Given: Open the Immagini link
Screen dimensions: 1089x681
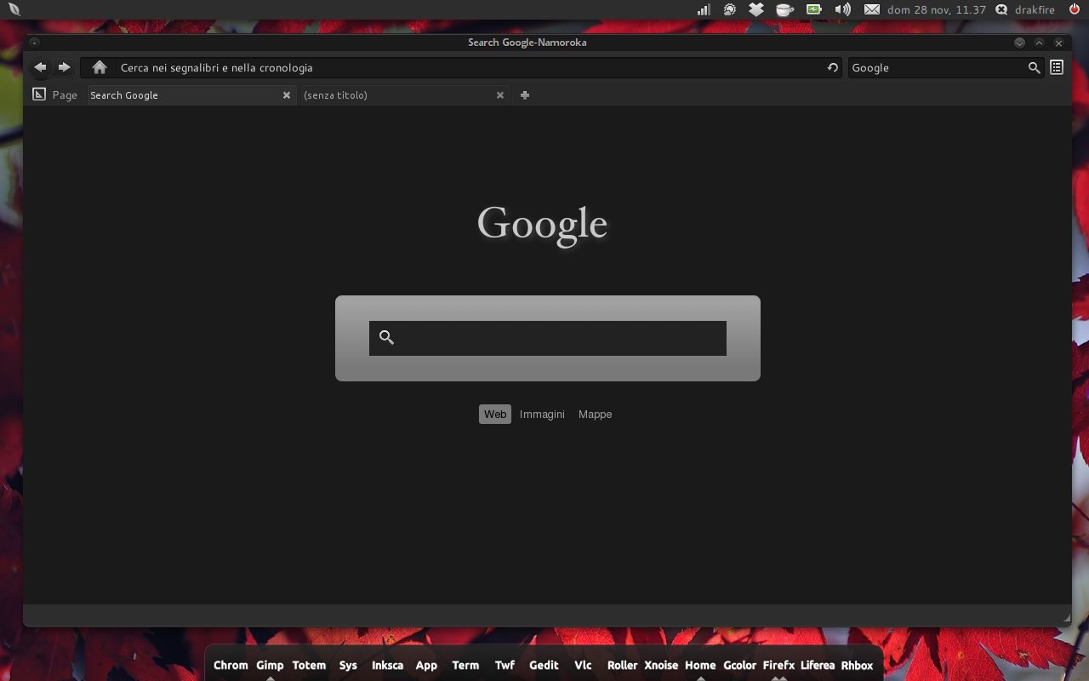Looking at the screenshot, I should coord(542,415).
